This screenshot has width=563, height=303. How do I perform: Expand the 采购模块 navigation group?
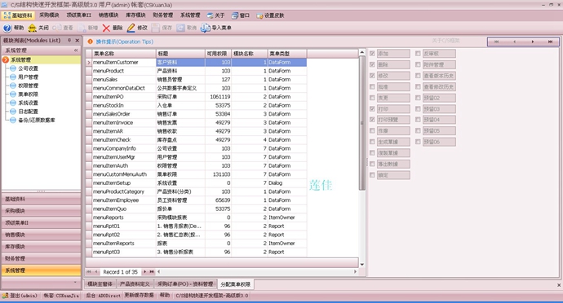click(x=42, y=211)
